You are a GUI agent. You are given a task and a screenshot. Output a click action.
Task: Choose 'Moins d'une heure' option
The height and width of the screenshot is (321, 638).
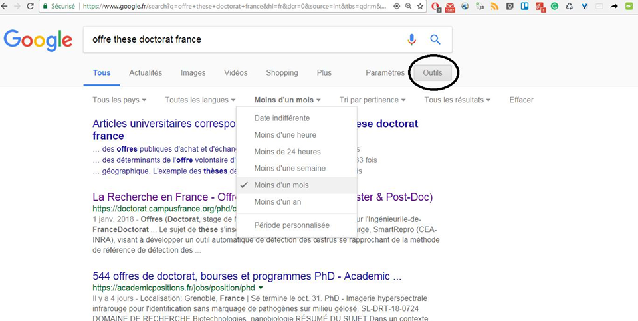296,135
